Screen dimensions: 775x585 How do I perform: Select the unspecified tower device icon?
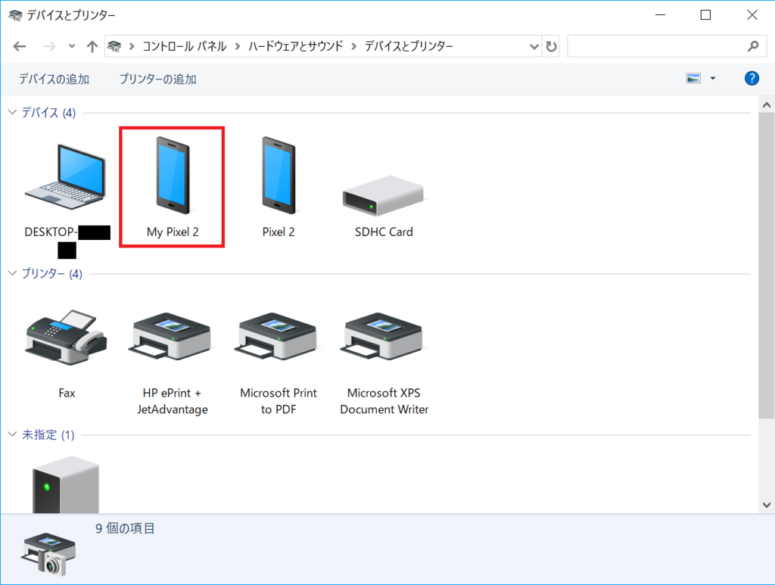tap(66, 484)
